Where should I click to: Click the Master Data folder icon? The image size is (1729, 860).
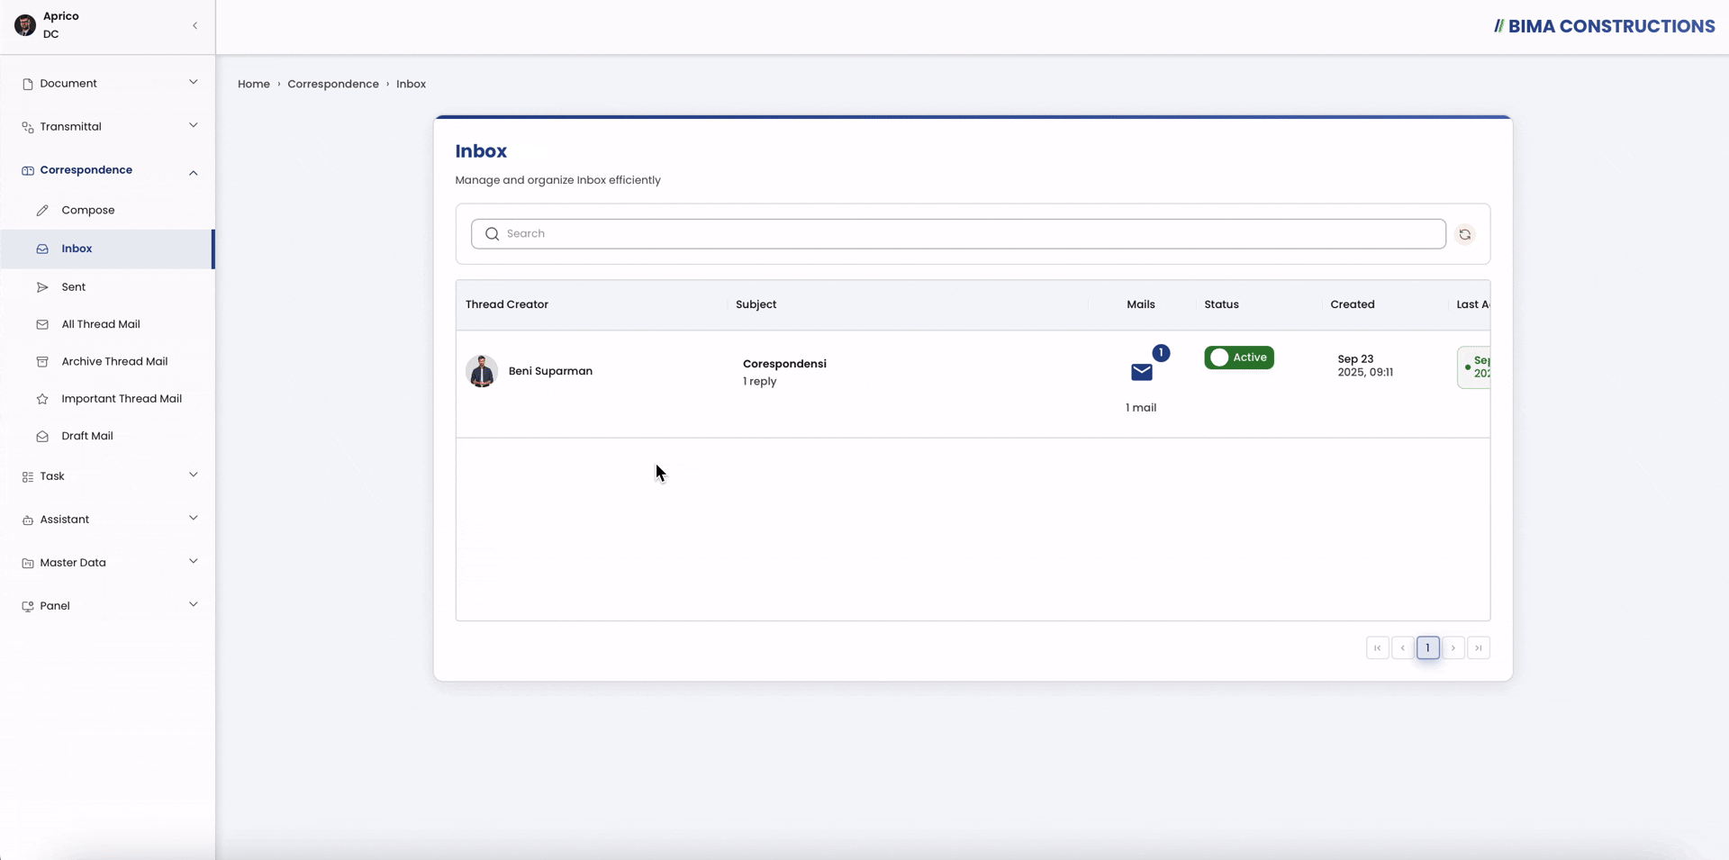pos(28,563)
